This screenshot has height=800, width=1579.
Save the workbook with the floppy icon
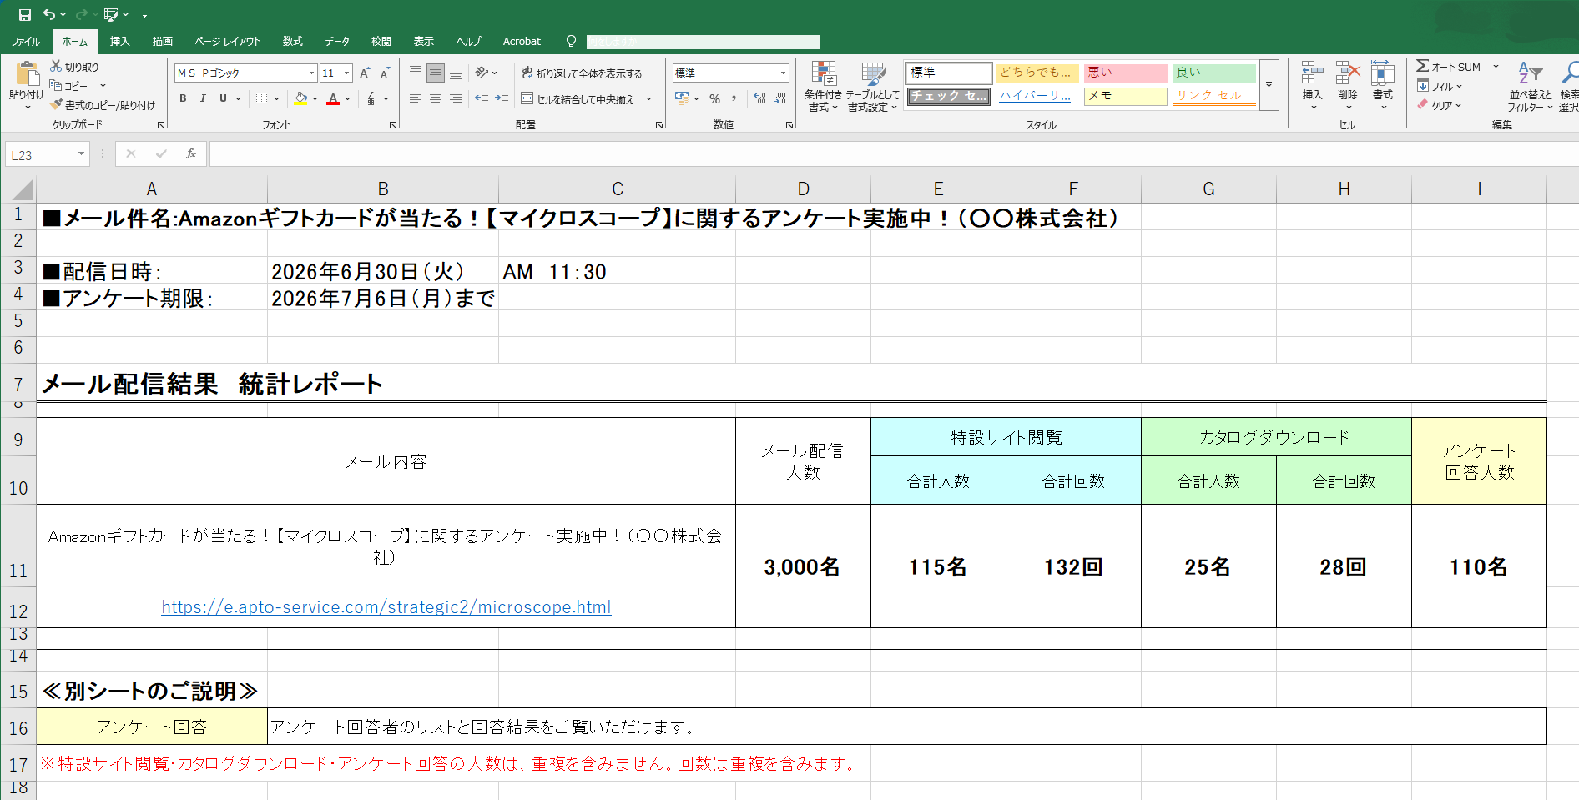[24, 14]
